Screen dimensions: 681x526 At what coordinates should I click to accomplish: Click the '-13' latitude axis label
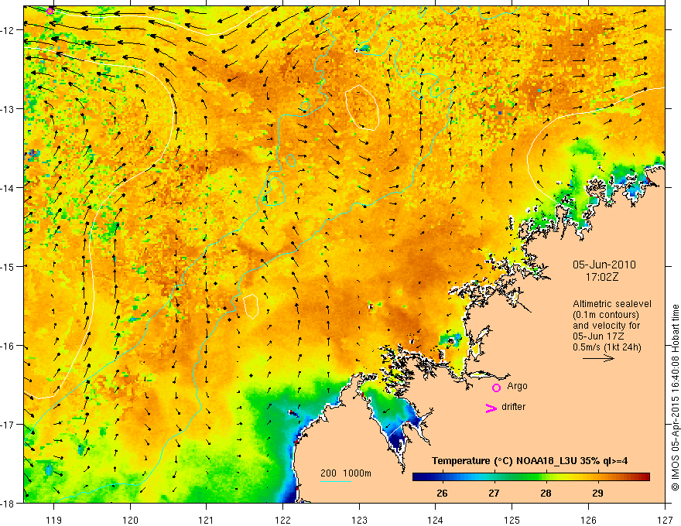point(9,109)
